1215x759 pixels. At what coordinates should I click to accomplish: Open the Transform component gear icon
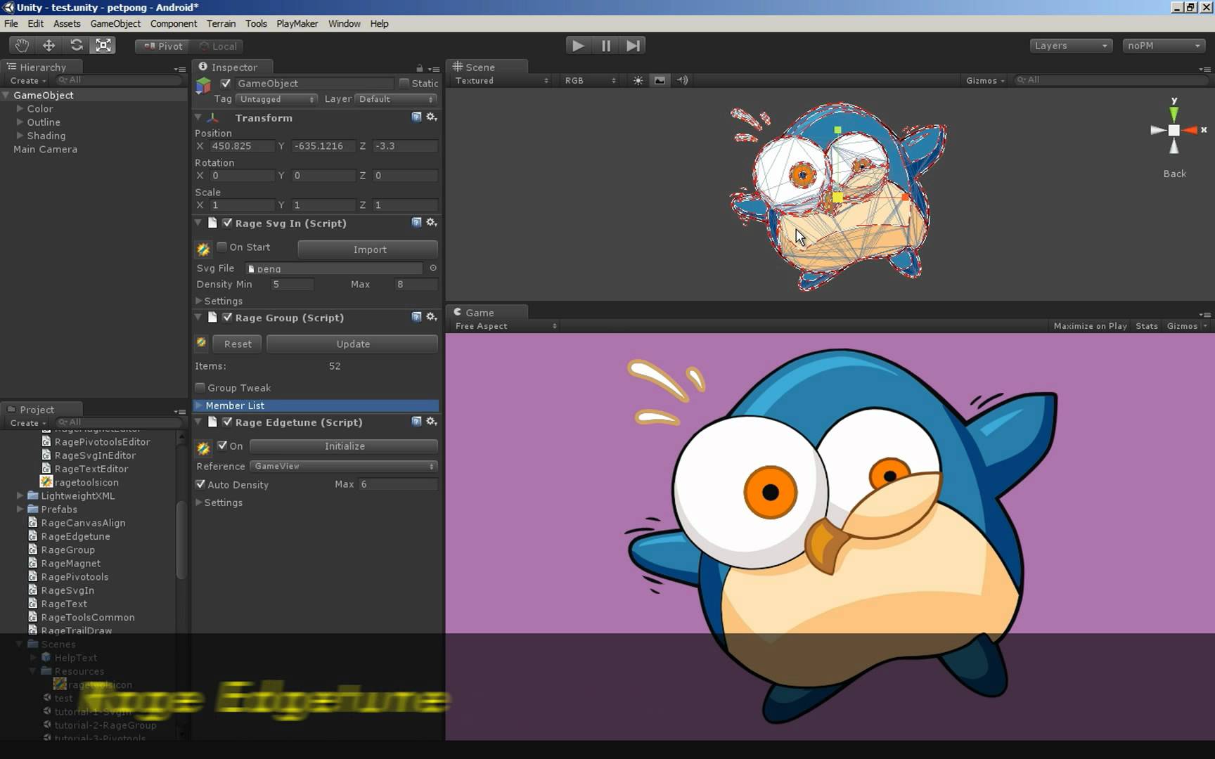coord(431,117)
